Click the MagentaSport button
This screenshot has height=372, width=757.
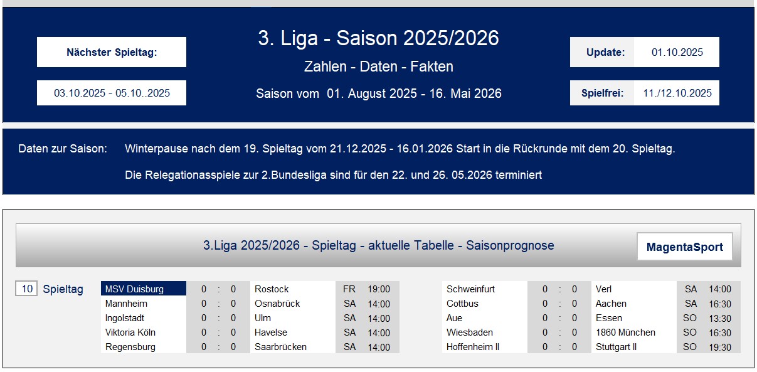pos(684,247)
